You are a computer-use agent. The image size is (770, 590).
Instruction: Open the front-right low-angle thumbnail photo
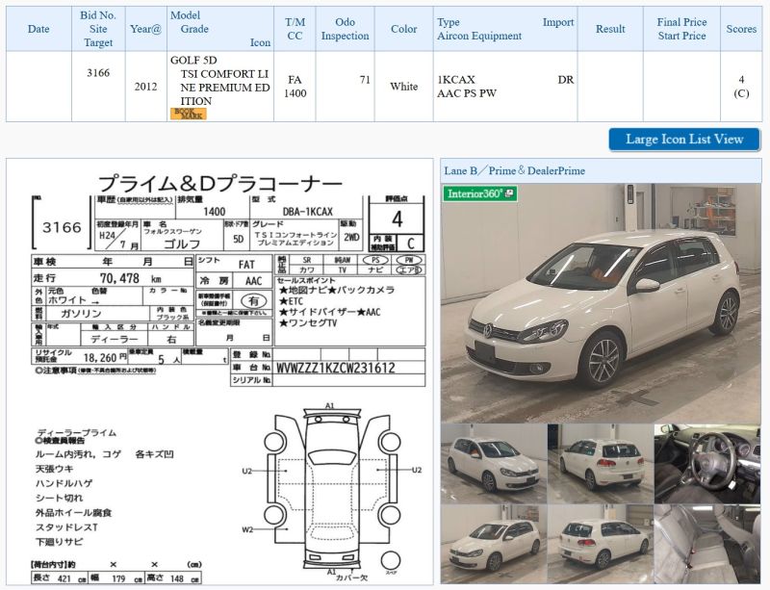[494, 545]
